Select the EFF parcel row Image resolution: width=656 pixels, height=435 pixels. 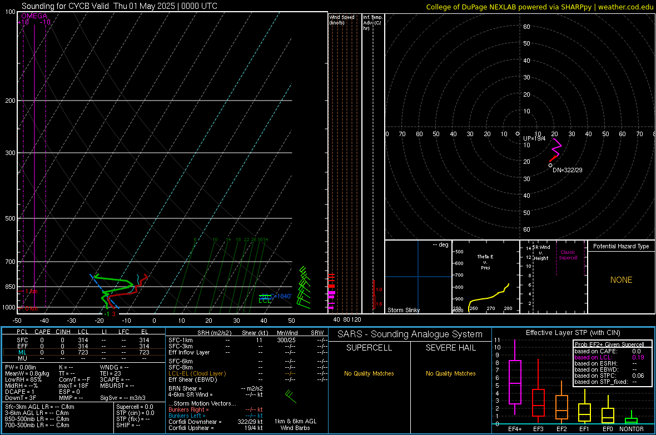click(83, 346)
